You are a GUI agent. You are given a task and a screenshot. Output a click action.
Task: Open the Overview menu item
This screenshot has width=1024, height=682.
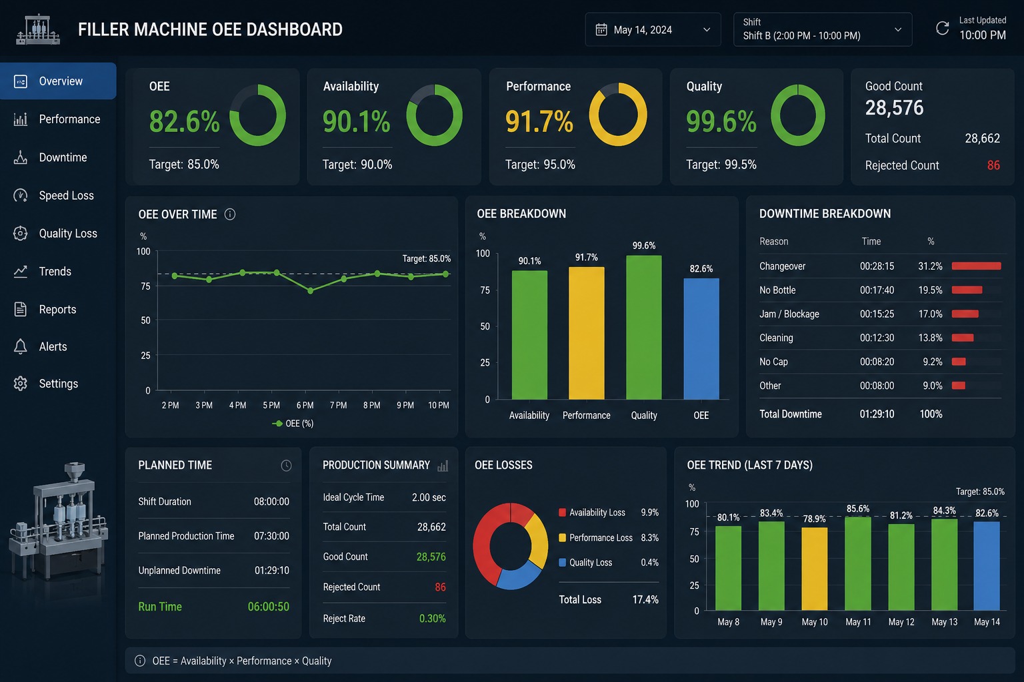58,81
